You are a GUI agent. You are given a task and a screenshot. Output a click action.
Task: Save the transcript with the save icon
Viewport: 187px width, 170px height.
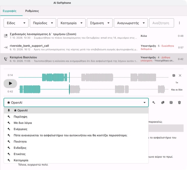pos(171,102)
